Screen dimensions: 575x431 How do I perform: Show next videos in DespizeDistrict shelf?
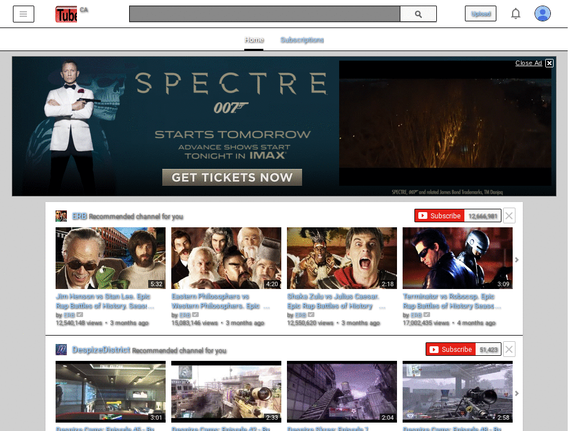(x=517, y=393)
